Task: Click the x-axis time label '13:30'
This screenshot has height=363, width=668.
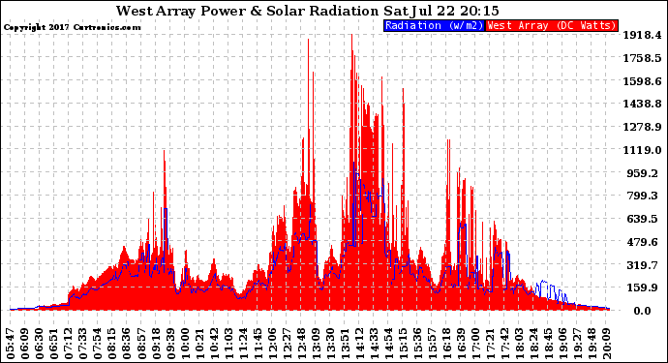Action: click(x=330, y=344)
